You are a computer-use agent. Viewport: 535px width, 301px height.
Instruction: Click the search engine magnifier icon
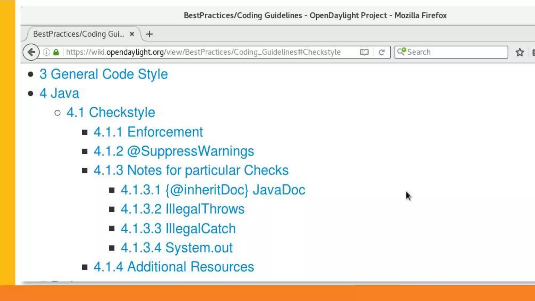(401, 51)
